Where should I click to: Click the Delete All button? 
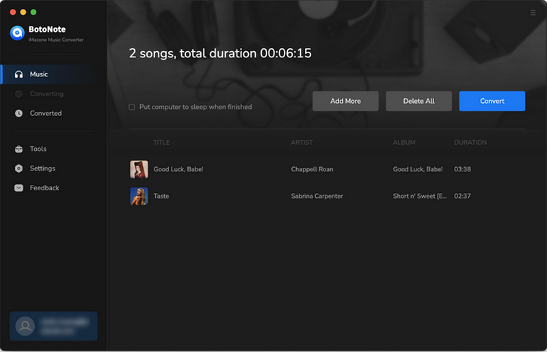pos(418,101)
